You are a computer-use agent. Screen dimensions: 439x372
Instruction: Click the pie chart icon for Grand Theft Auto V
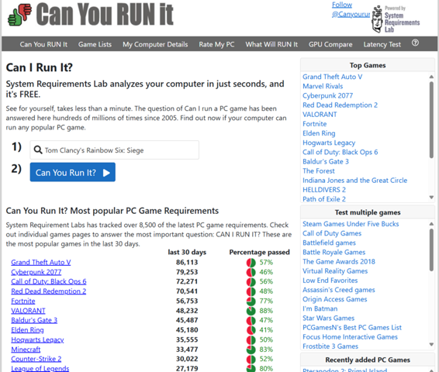[x=251, y=263]
